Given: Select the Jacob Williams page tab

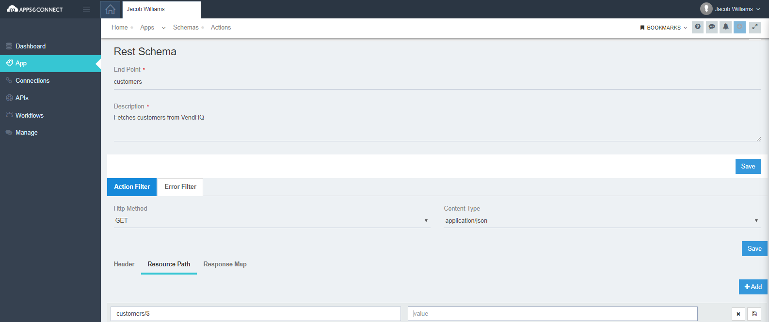Looking at the screenshot, I should (x=161, y=9).
